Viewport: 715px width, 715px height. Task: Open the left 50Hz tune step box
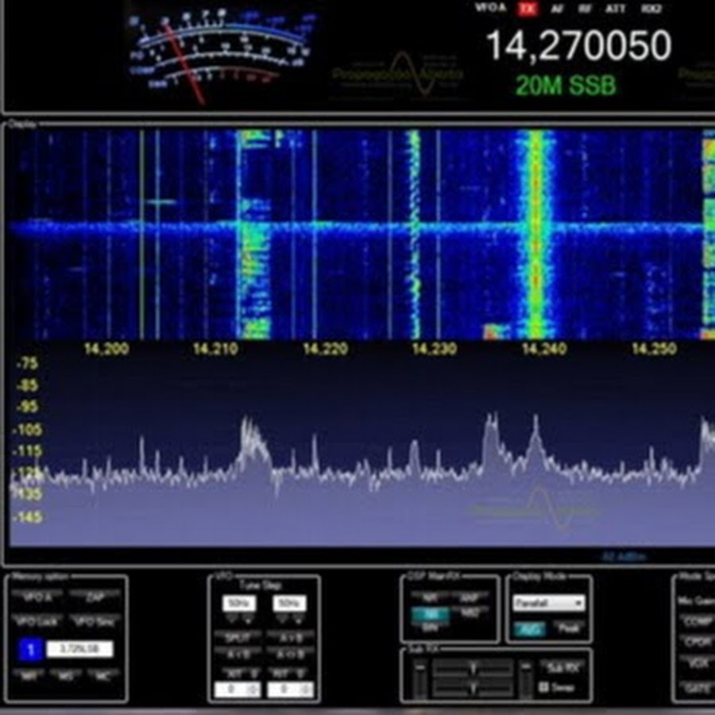coord(239,603)
